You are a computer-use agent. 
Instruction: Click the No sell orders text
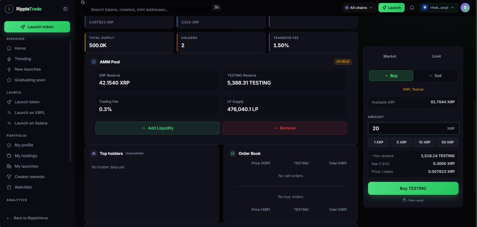click(x=291, y=176)
